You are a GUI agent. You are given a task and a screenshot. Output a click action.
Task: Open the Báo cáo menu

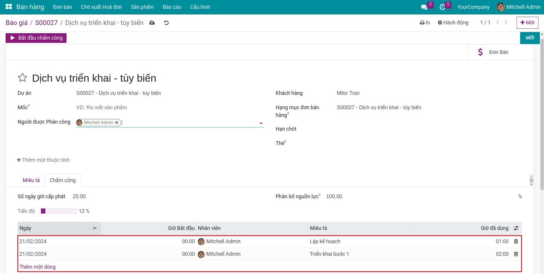point(172,7)
